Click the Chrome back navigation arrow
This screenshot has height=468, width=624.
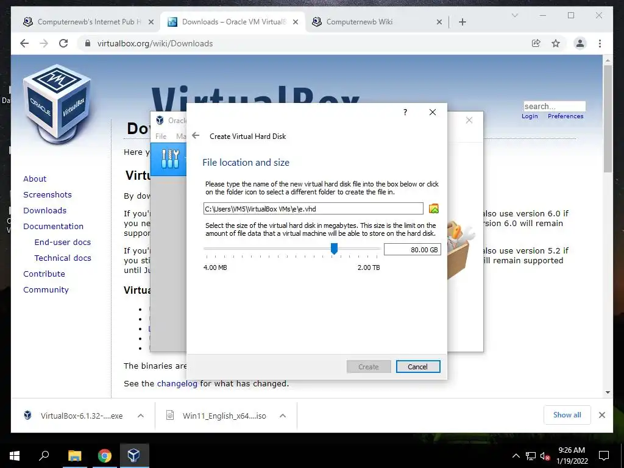[24, 43]
